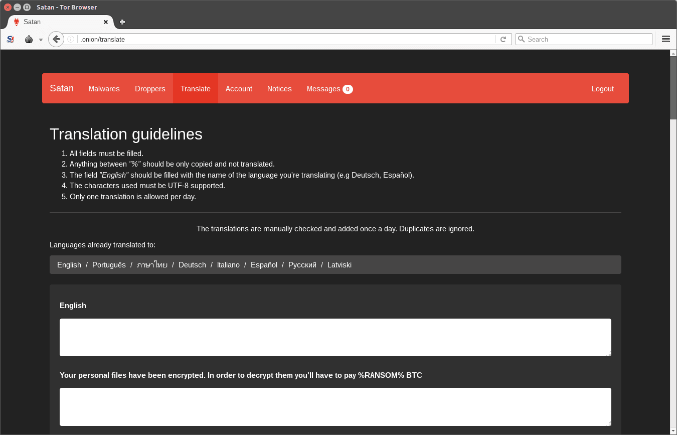Click the notice about translations manually checked
Viewport: 677px width, 435px height.
pyautogui.click(x=335, y=229)
